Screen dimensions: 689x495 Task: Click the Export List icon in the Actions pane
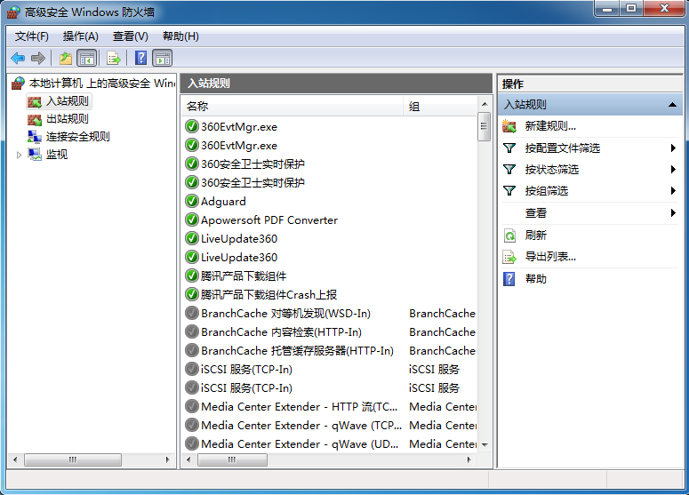pyautogui.click(x=509, y=257)
